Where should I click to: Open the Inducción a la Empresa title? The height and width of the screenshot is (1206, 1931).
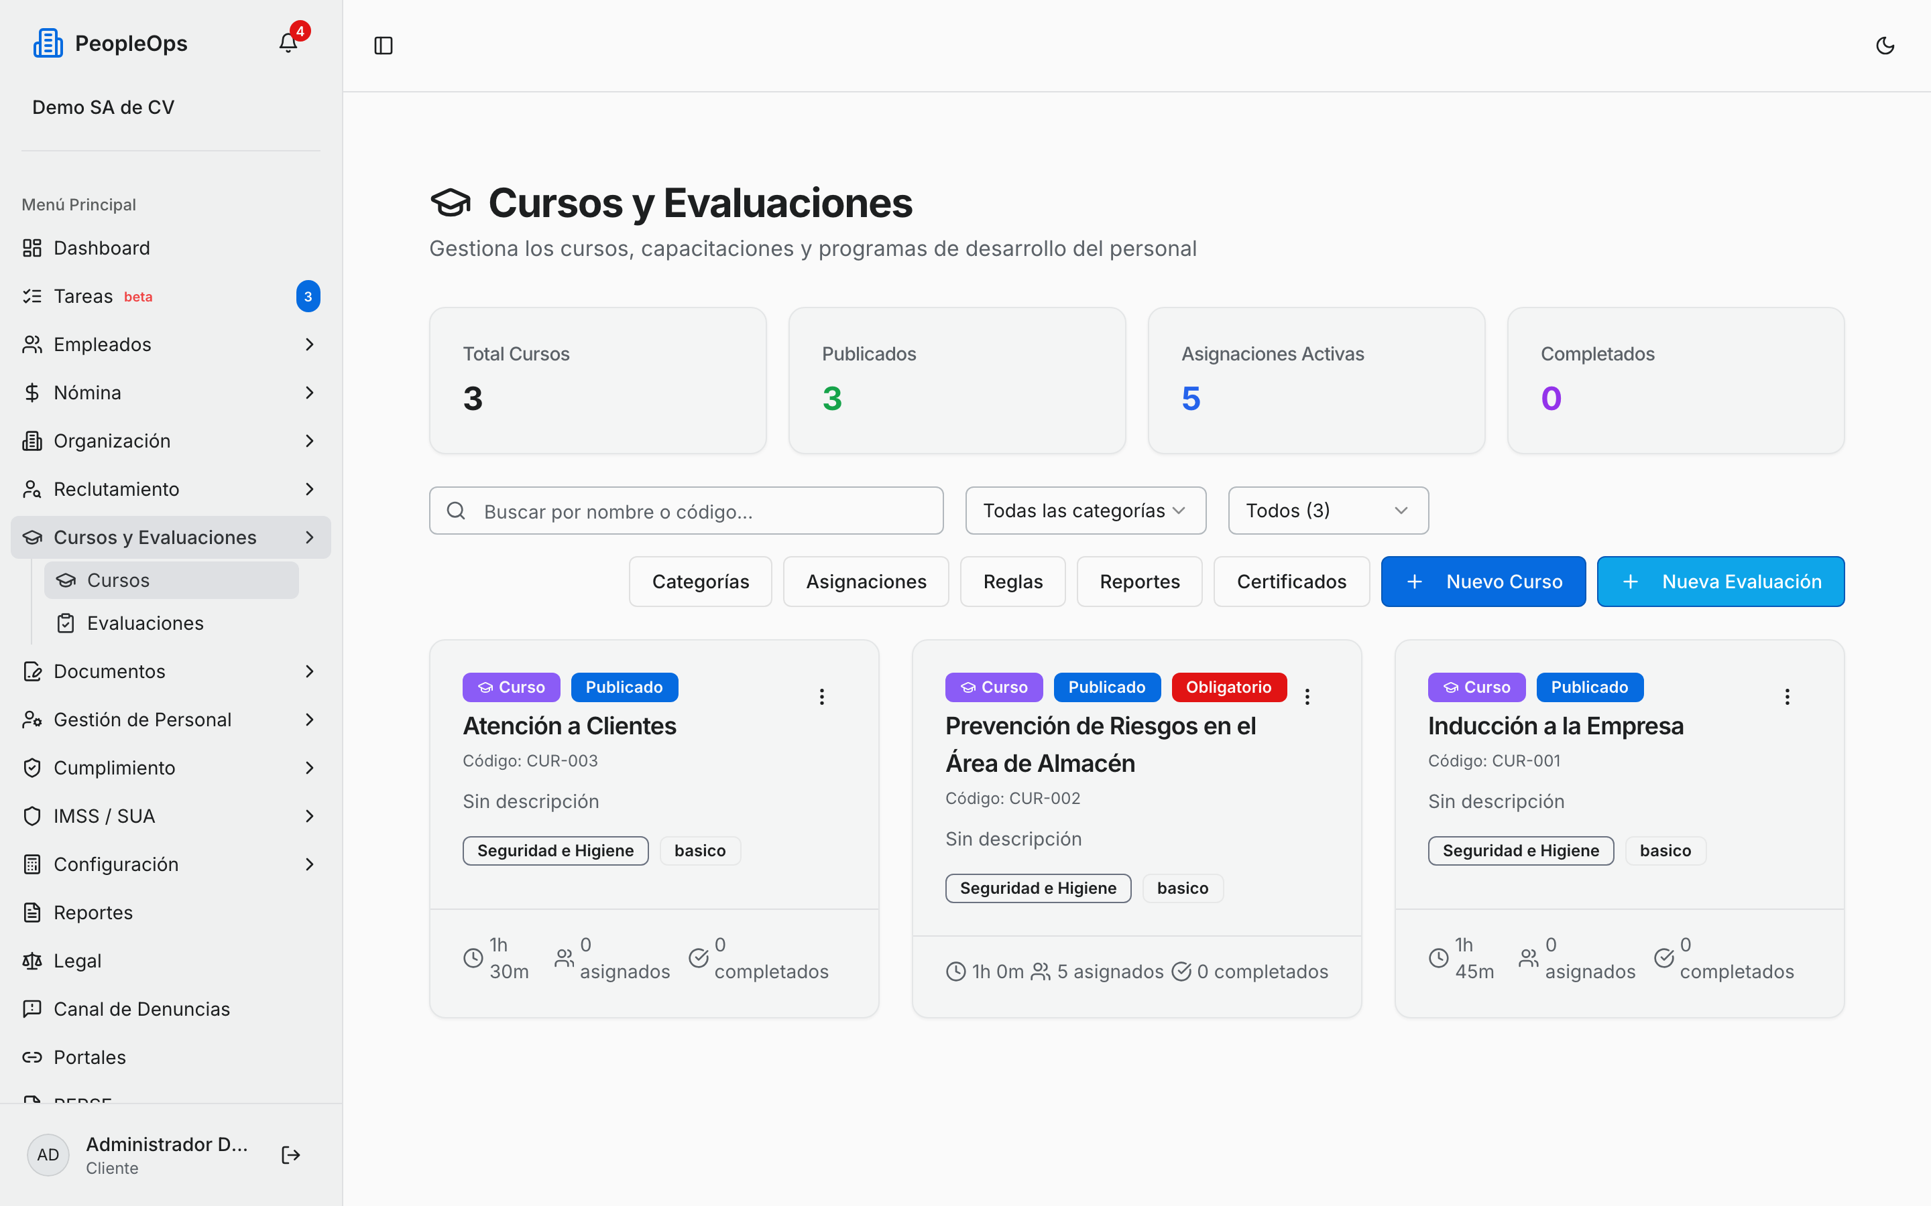click(x=1555, y=726)
